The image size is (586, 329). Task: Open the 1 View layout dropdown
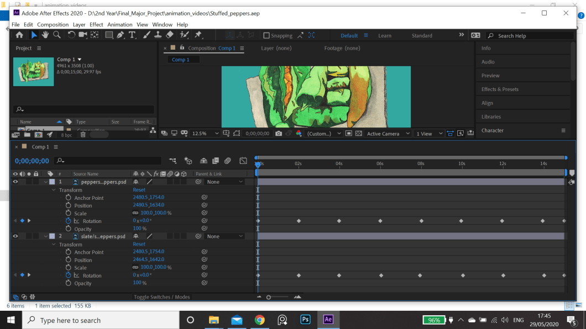point(430,133)
